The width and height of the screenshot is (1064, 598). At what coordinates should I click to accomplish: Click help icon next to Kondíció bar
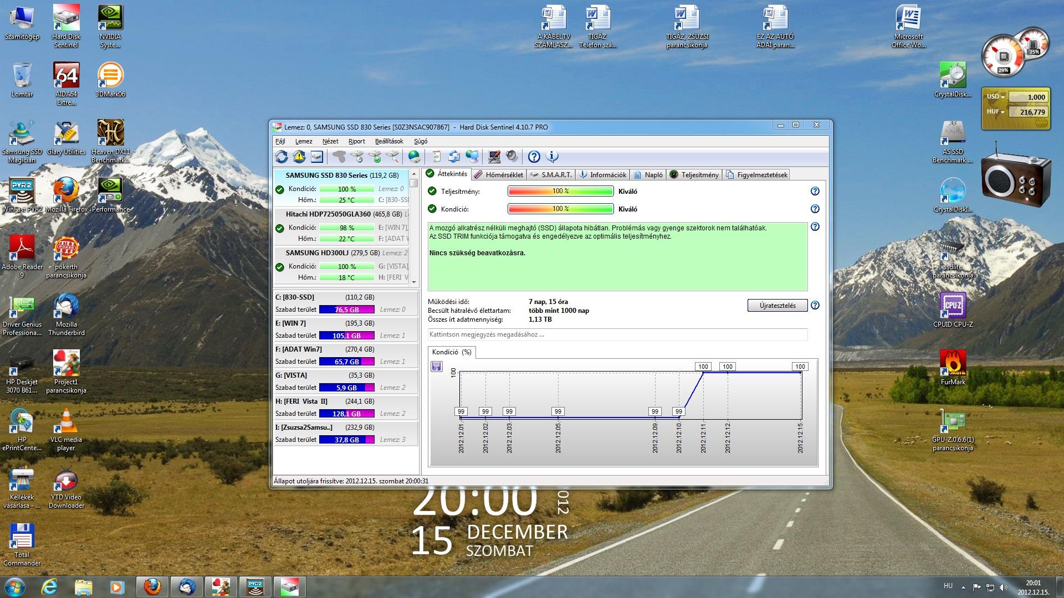click(x=815, y=209)
